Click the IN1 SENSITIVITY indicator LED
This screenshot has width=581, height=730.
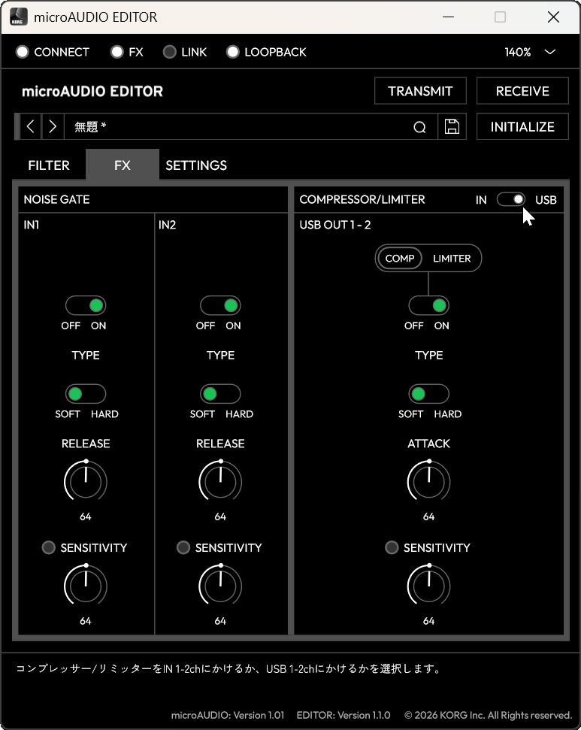pyautogui.click(x=48, y=547)
